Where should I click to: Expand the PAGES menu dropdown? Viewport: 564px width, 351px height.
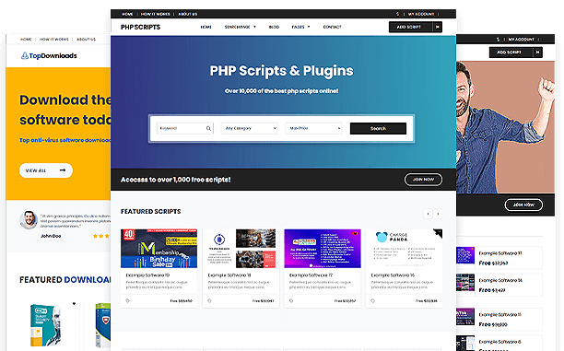click(300, 27)
